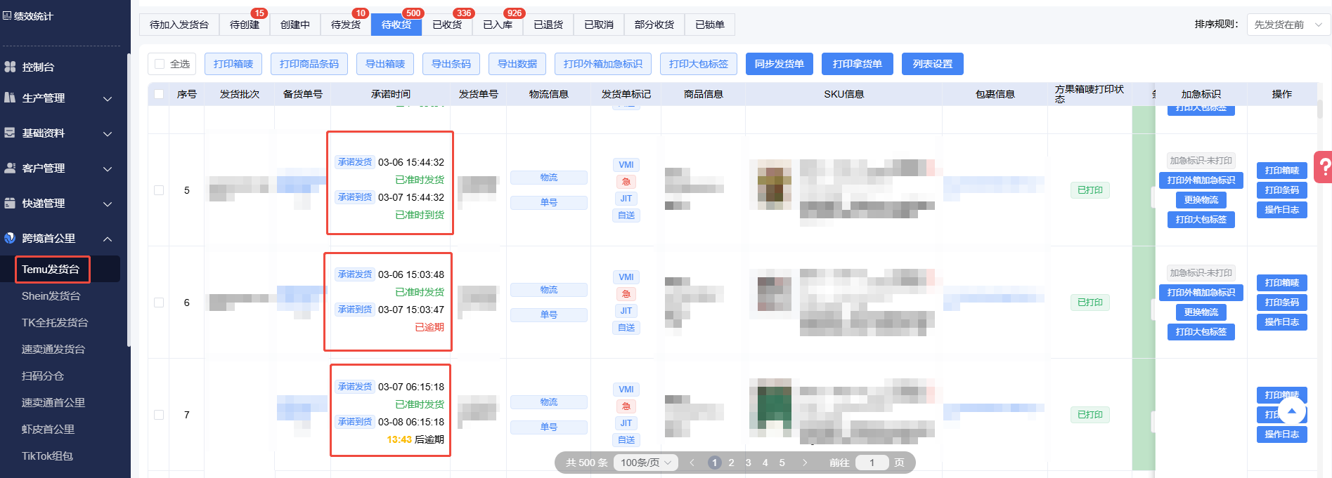Switch to the 已退货 tab
1332x478 pixels.
(x=548, y=25)
